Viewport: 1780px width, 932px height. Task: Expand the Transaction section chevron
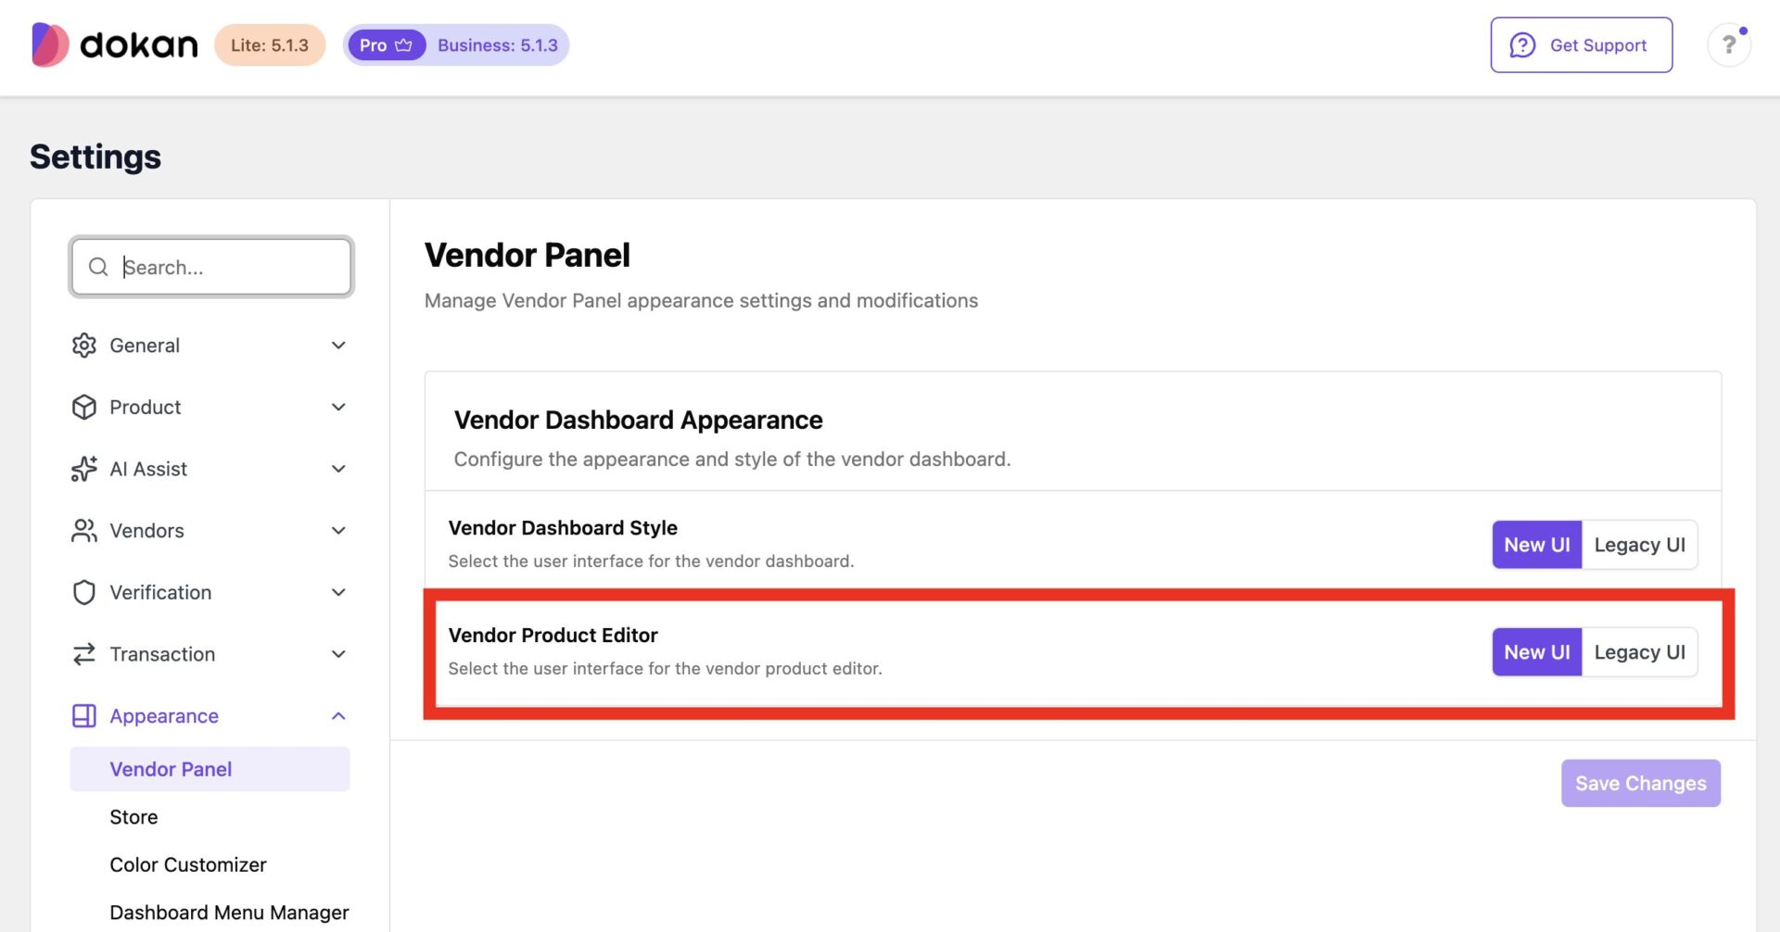click(338, 654)
